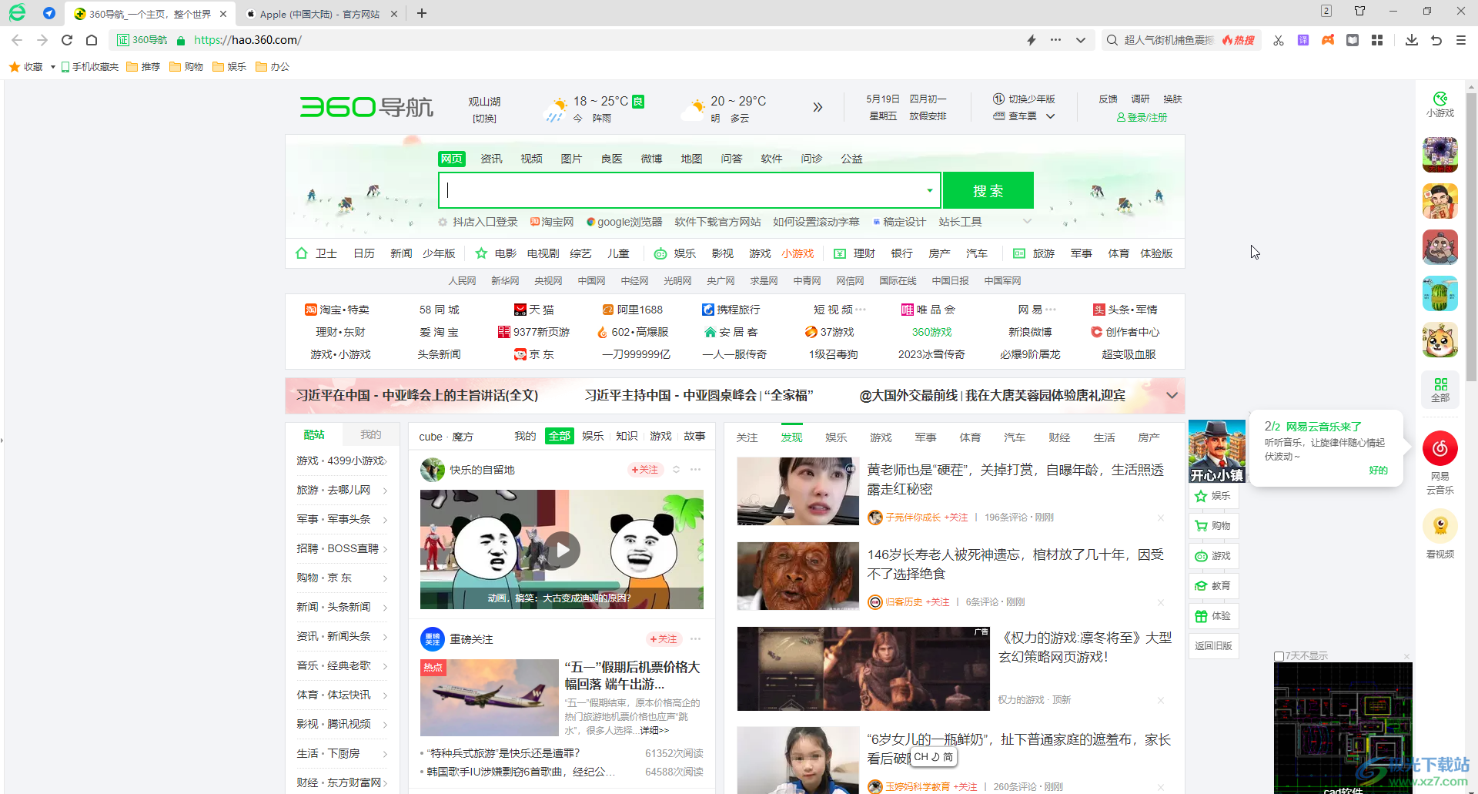Switch to the 地图 search tab
1478x794 pixels.
(691, 159)
